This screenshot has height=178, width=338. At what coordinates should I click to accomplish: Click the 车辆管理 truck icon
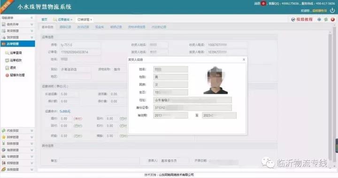pos(3,157)
